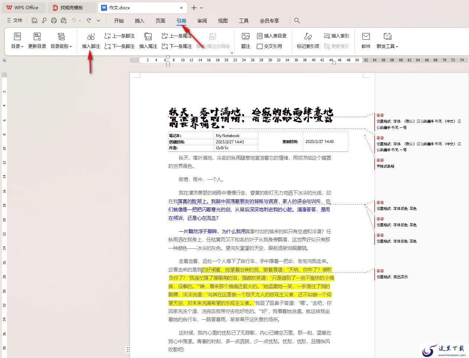Switch to the 找稻壳模板 tab
469x358 pixels.
click(72, 7)
